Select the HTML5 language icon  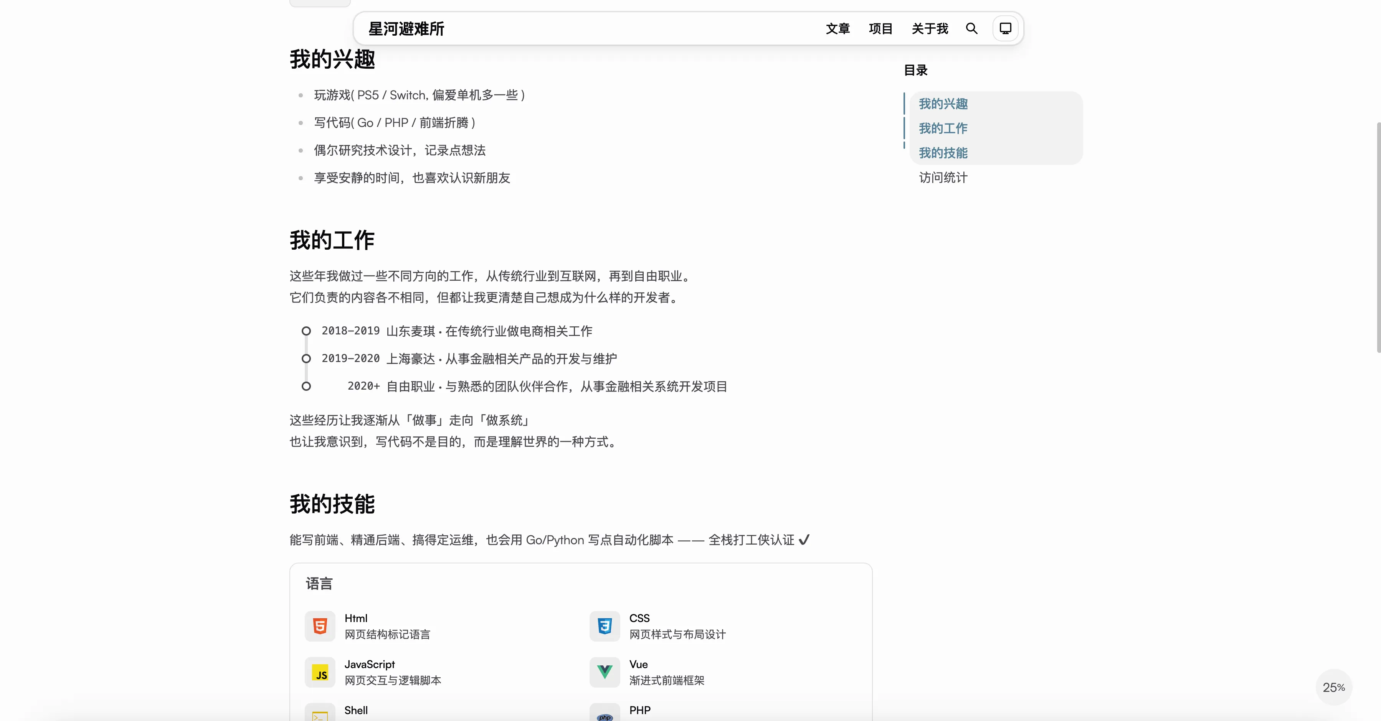pos(319,626)
